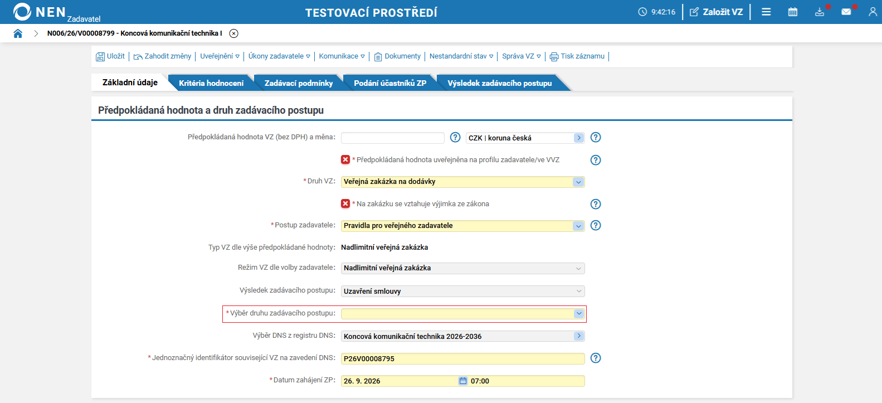Select the Základní údaje tab
The width and height of the screenshot is (882, 403).
(130, 82)
